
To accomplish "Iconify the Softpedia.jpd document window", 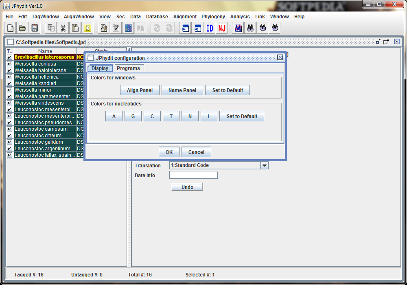I will (379, 42).
